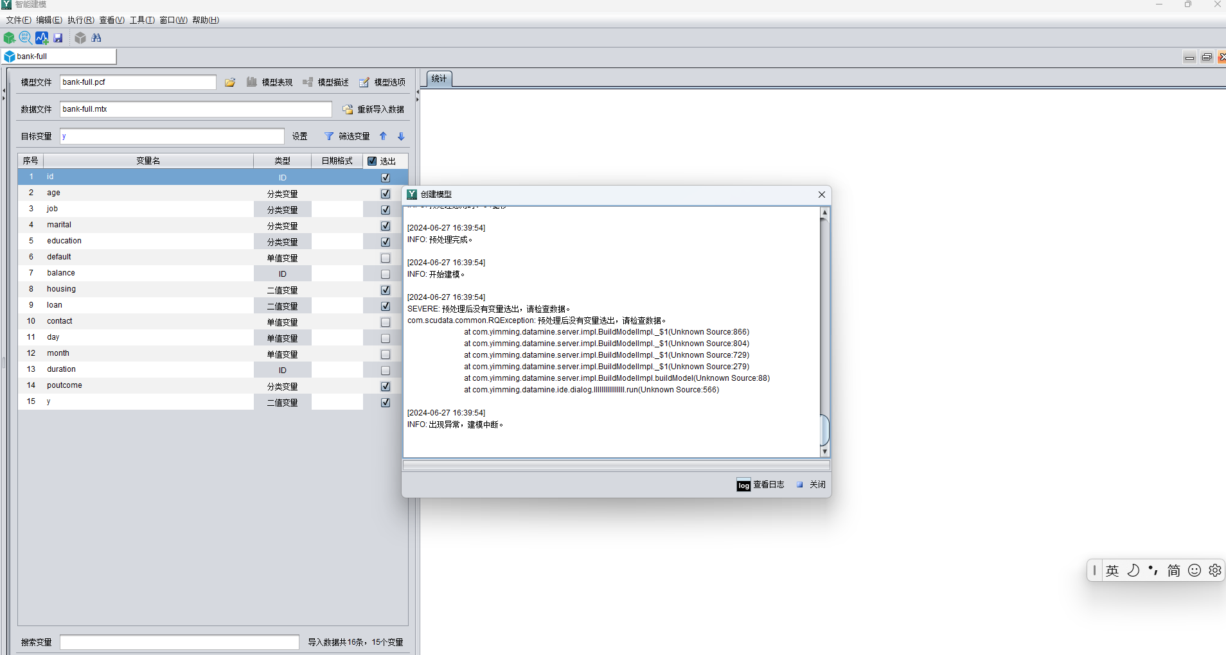1226x655 pixels.
Task: Toggle the 选出 header select-all checkbox
Action: [x=372, y=161]
